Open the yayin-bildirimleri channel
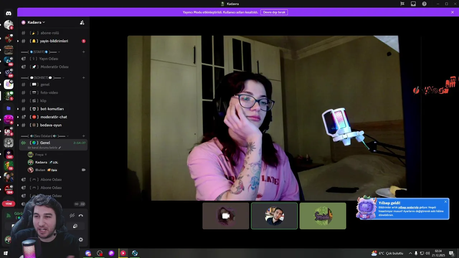 pos(53,41)
